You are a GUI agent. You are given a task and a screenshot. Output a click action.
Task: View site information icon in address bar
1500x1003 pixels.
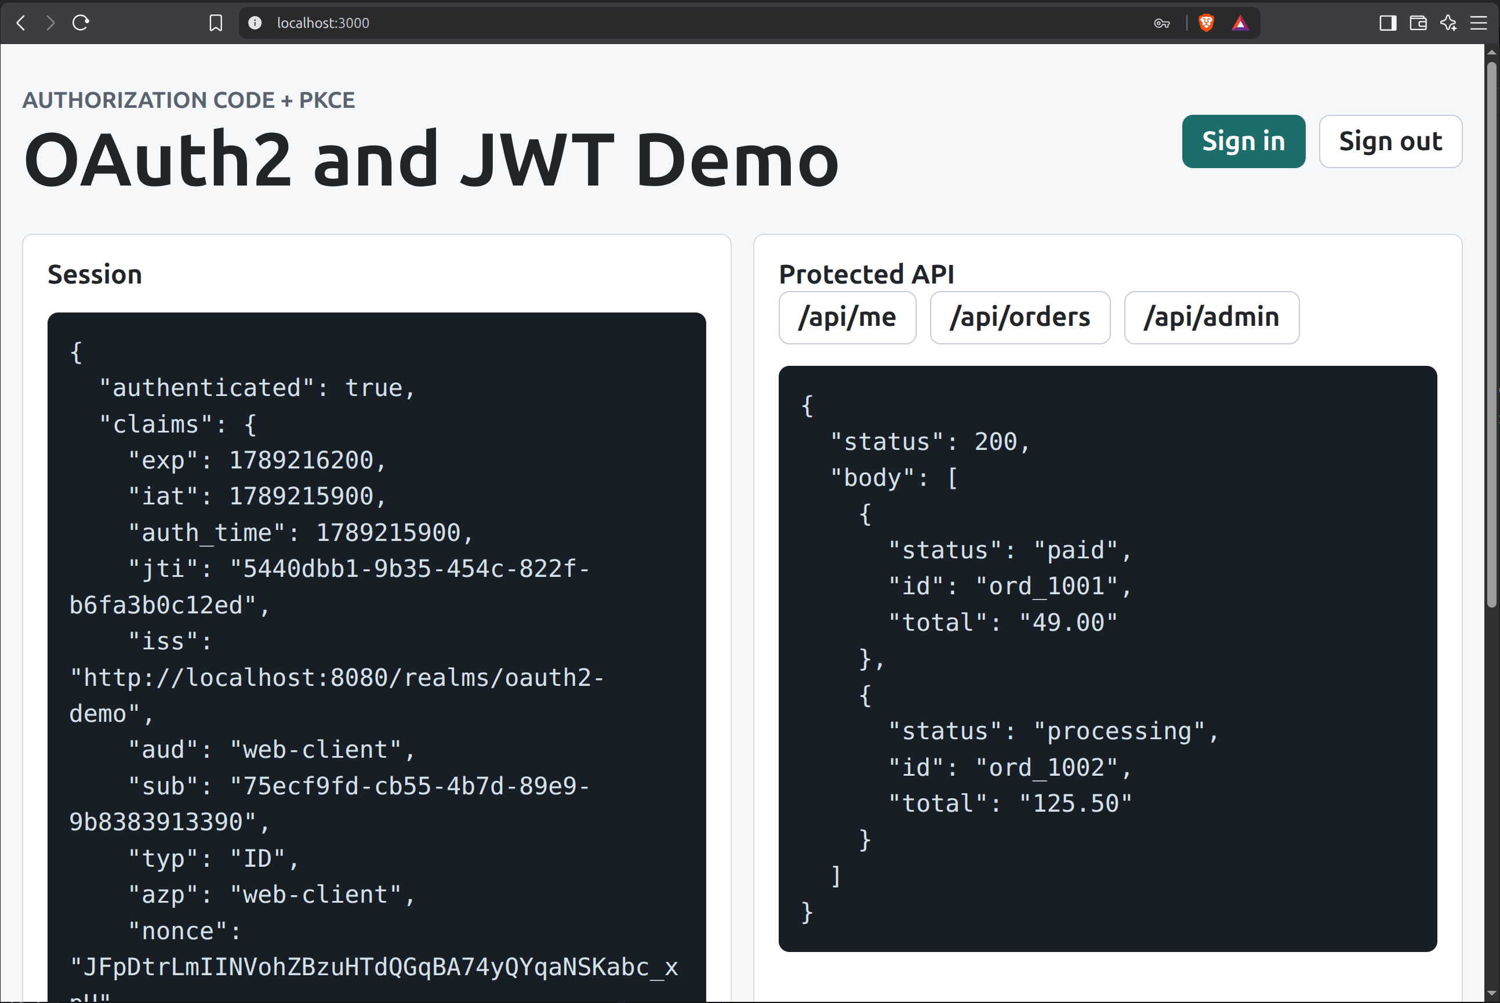click(255, 23)
